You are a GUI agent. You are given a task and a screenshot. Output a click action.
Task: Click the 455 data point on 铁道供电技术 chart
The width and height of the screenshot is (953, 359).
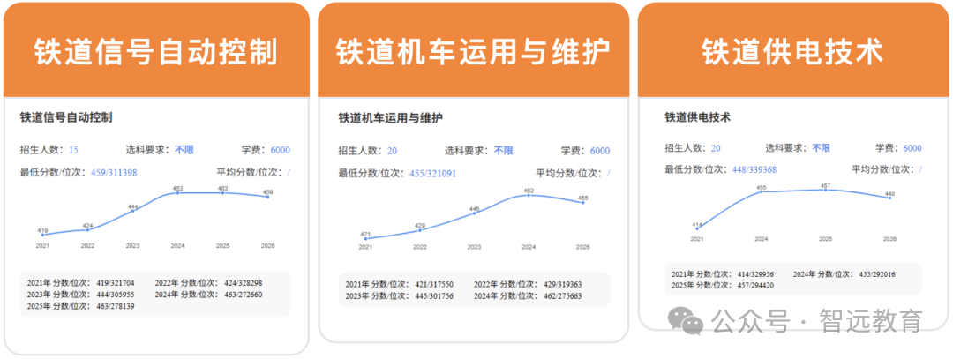(761, 191)
